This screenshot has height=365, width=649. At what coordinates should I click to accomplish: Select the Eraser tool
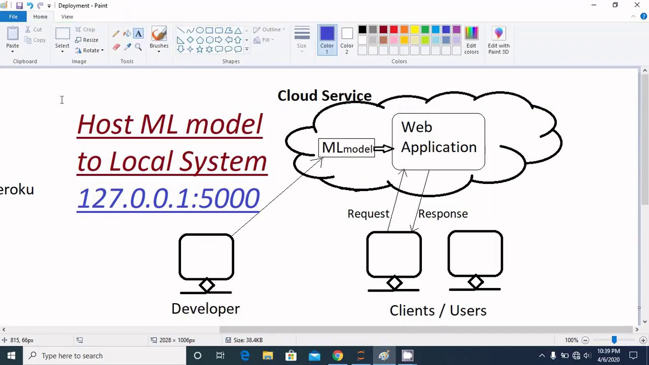[x=116, y=47]
